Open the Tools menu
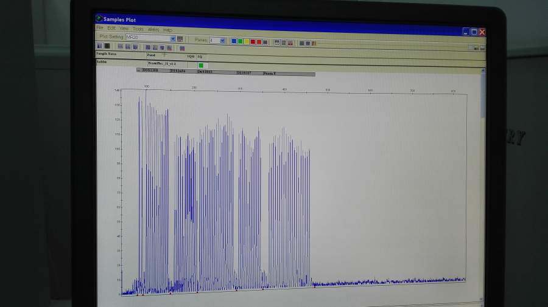The image size is (548, 307). (x=138, y=29)
